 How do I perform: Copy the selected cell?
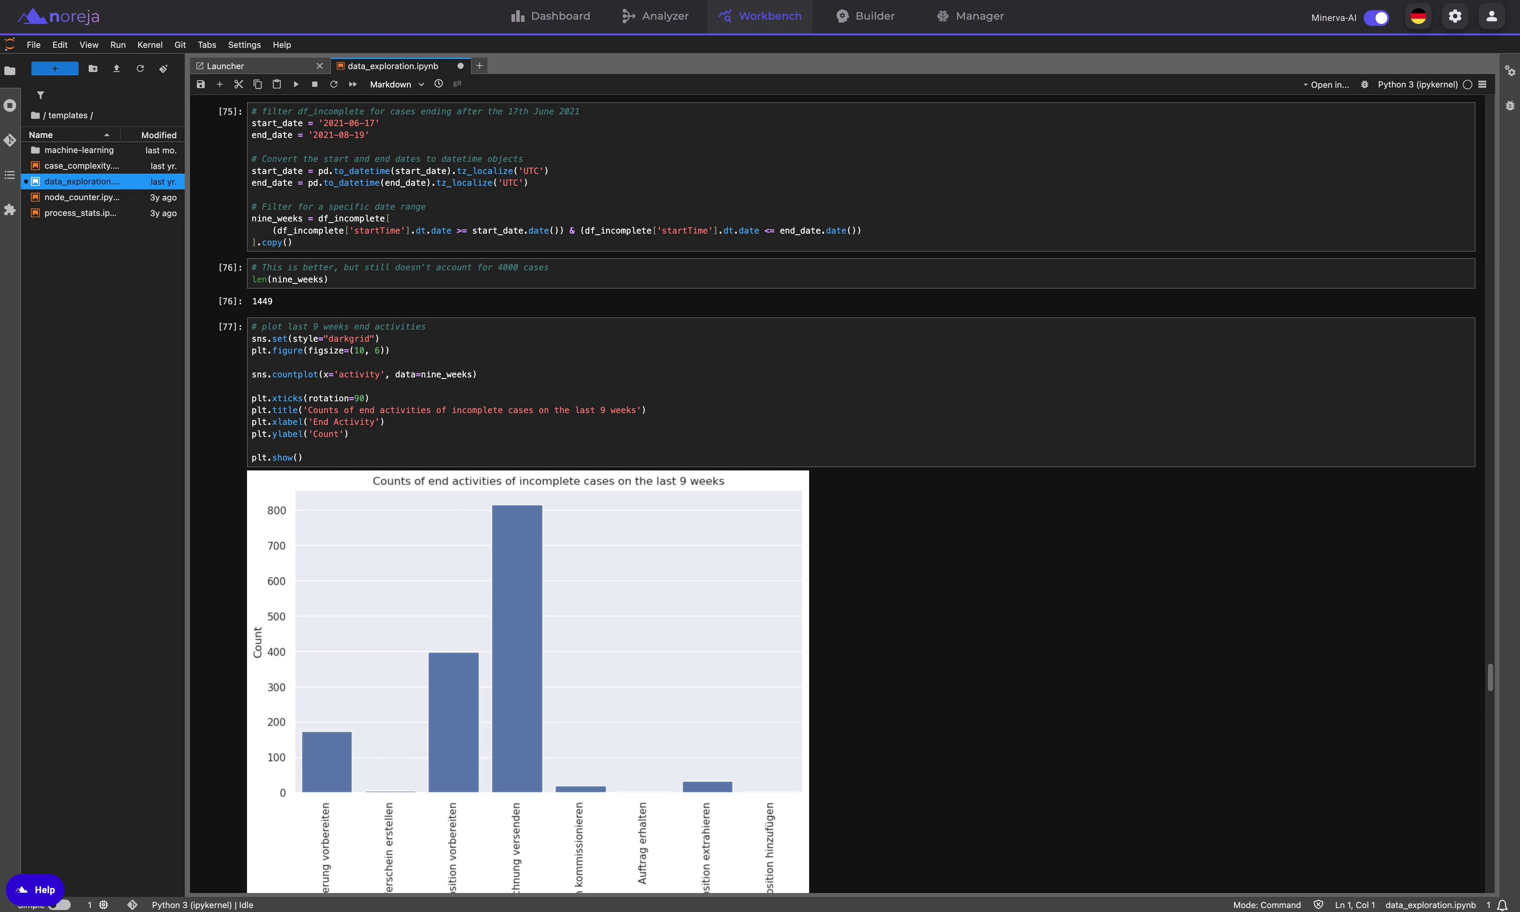tap(257, 84)
